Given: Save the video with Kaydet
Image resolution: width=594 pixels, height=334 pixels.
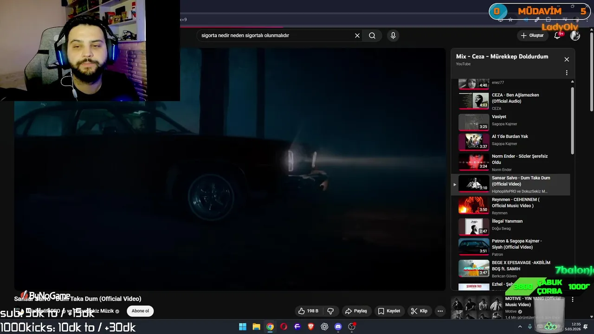Looking at the screenshot, I should click(389, 311).
